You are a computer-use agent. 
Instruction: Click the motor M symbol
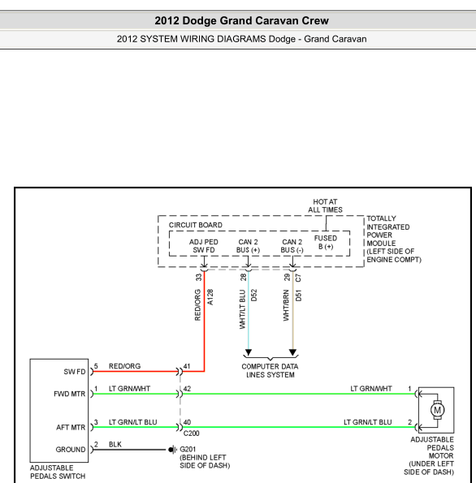[437, 410]
